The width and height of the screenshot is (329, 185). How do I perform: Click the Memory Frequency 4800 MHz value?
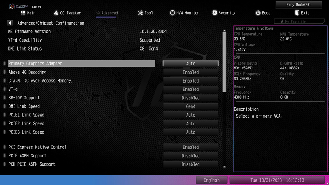pos(241,97)
